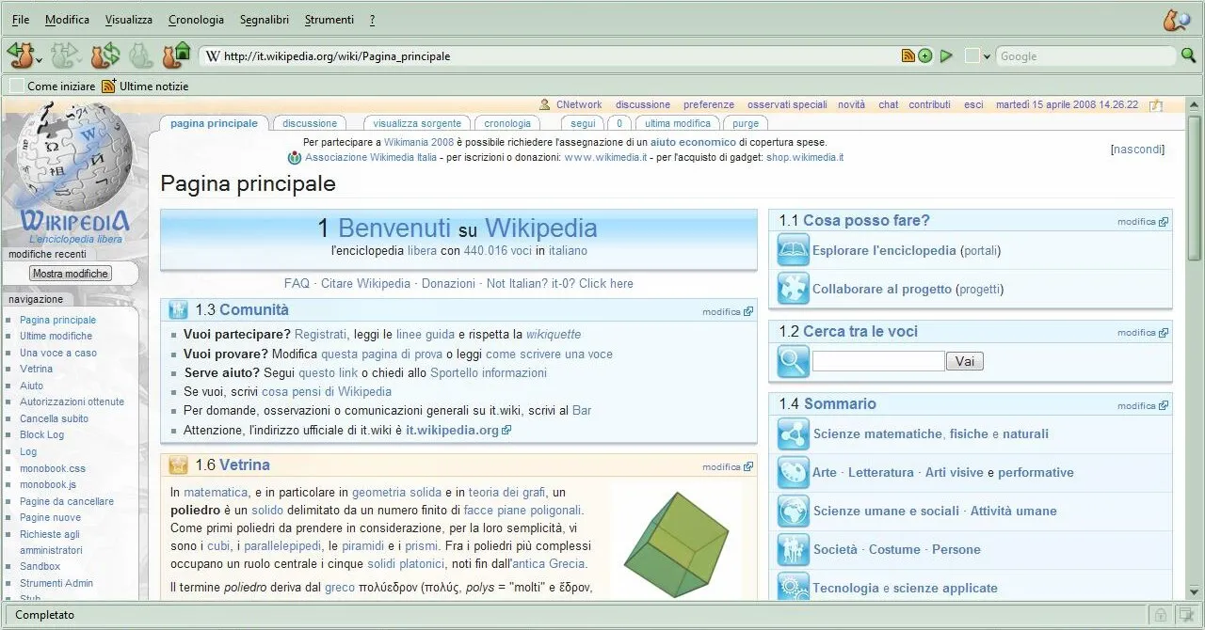Screen dimensions: 1205x630
Task: Click the Esplorare l'enciclopedia book icon
Action: coord(793,250)
